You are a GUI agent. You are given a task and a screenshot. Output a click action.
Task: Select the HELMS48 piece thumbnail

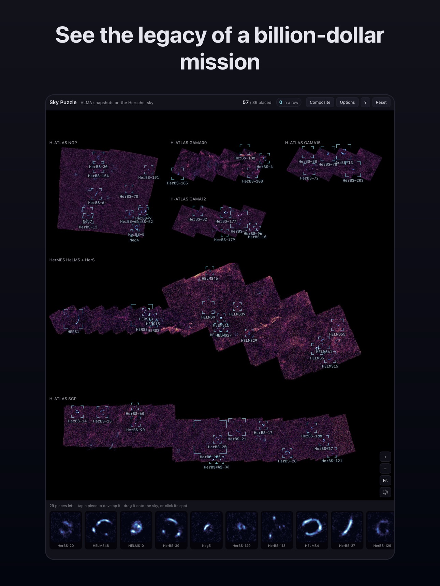pos(101,530)
